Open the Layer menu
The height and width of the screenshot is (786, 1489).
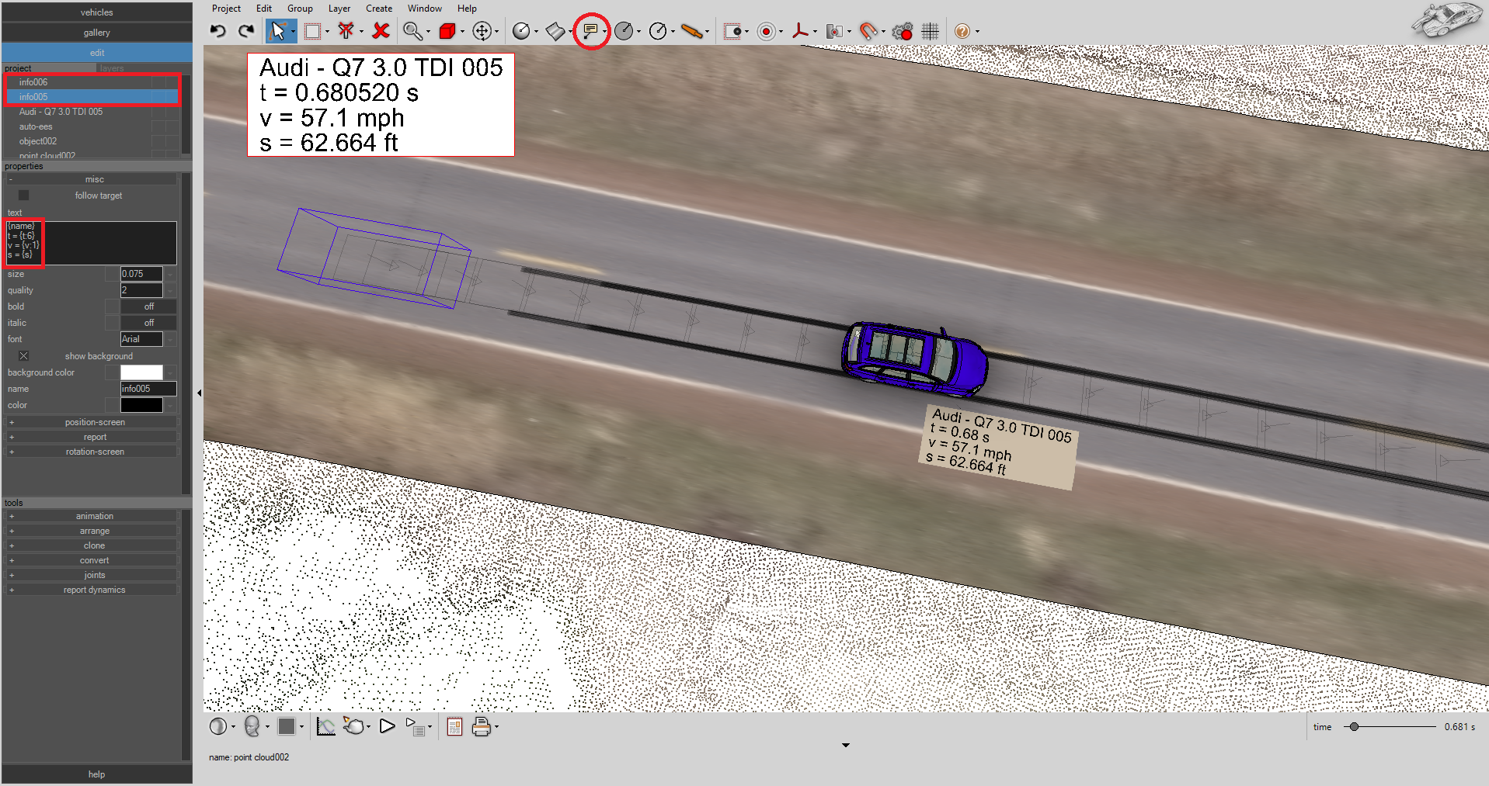point(339,9)
